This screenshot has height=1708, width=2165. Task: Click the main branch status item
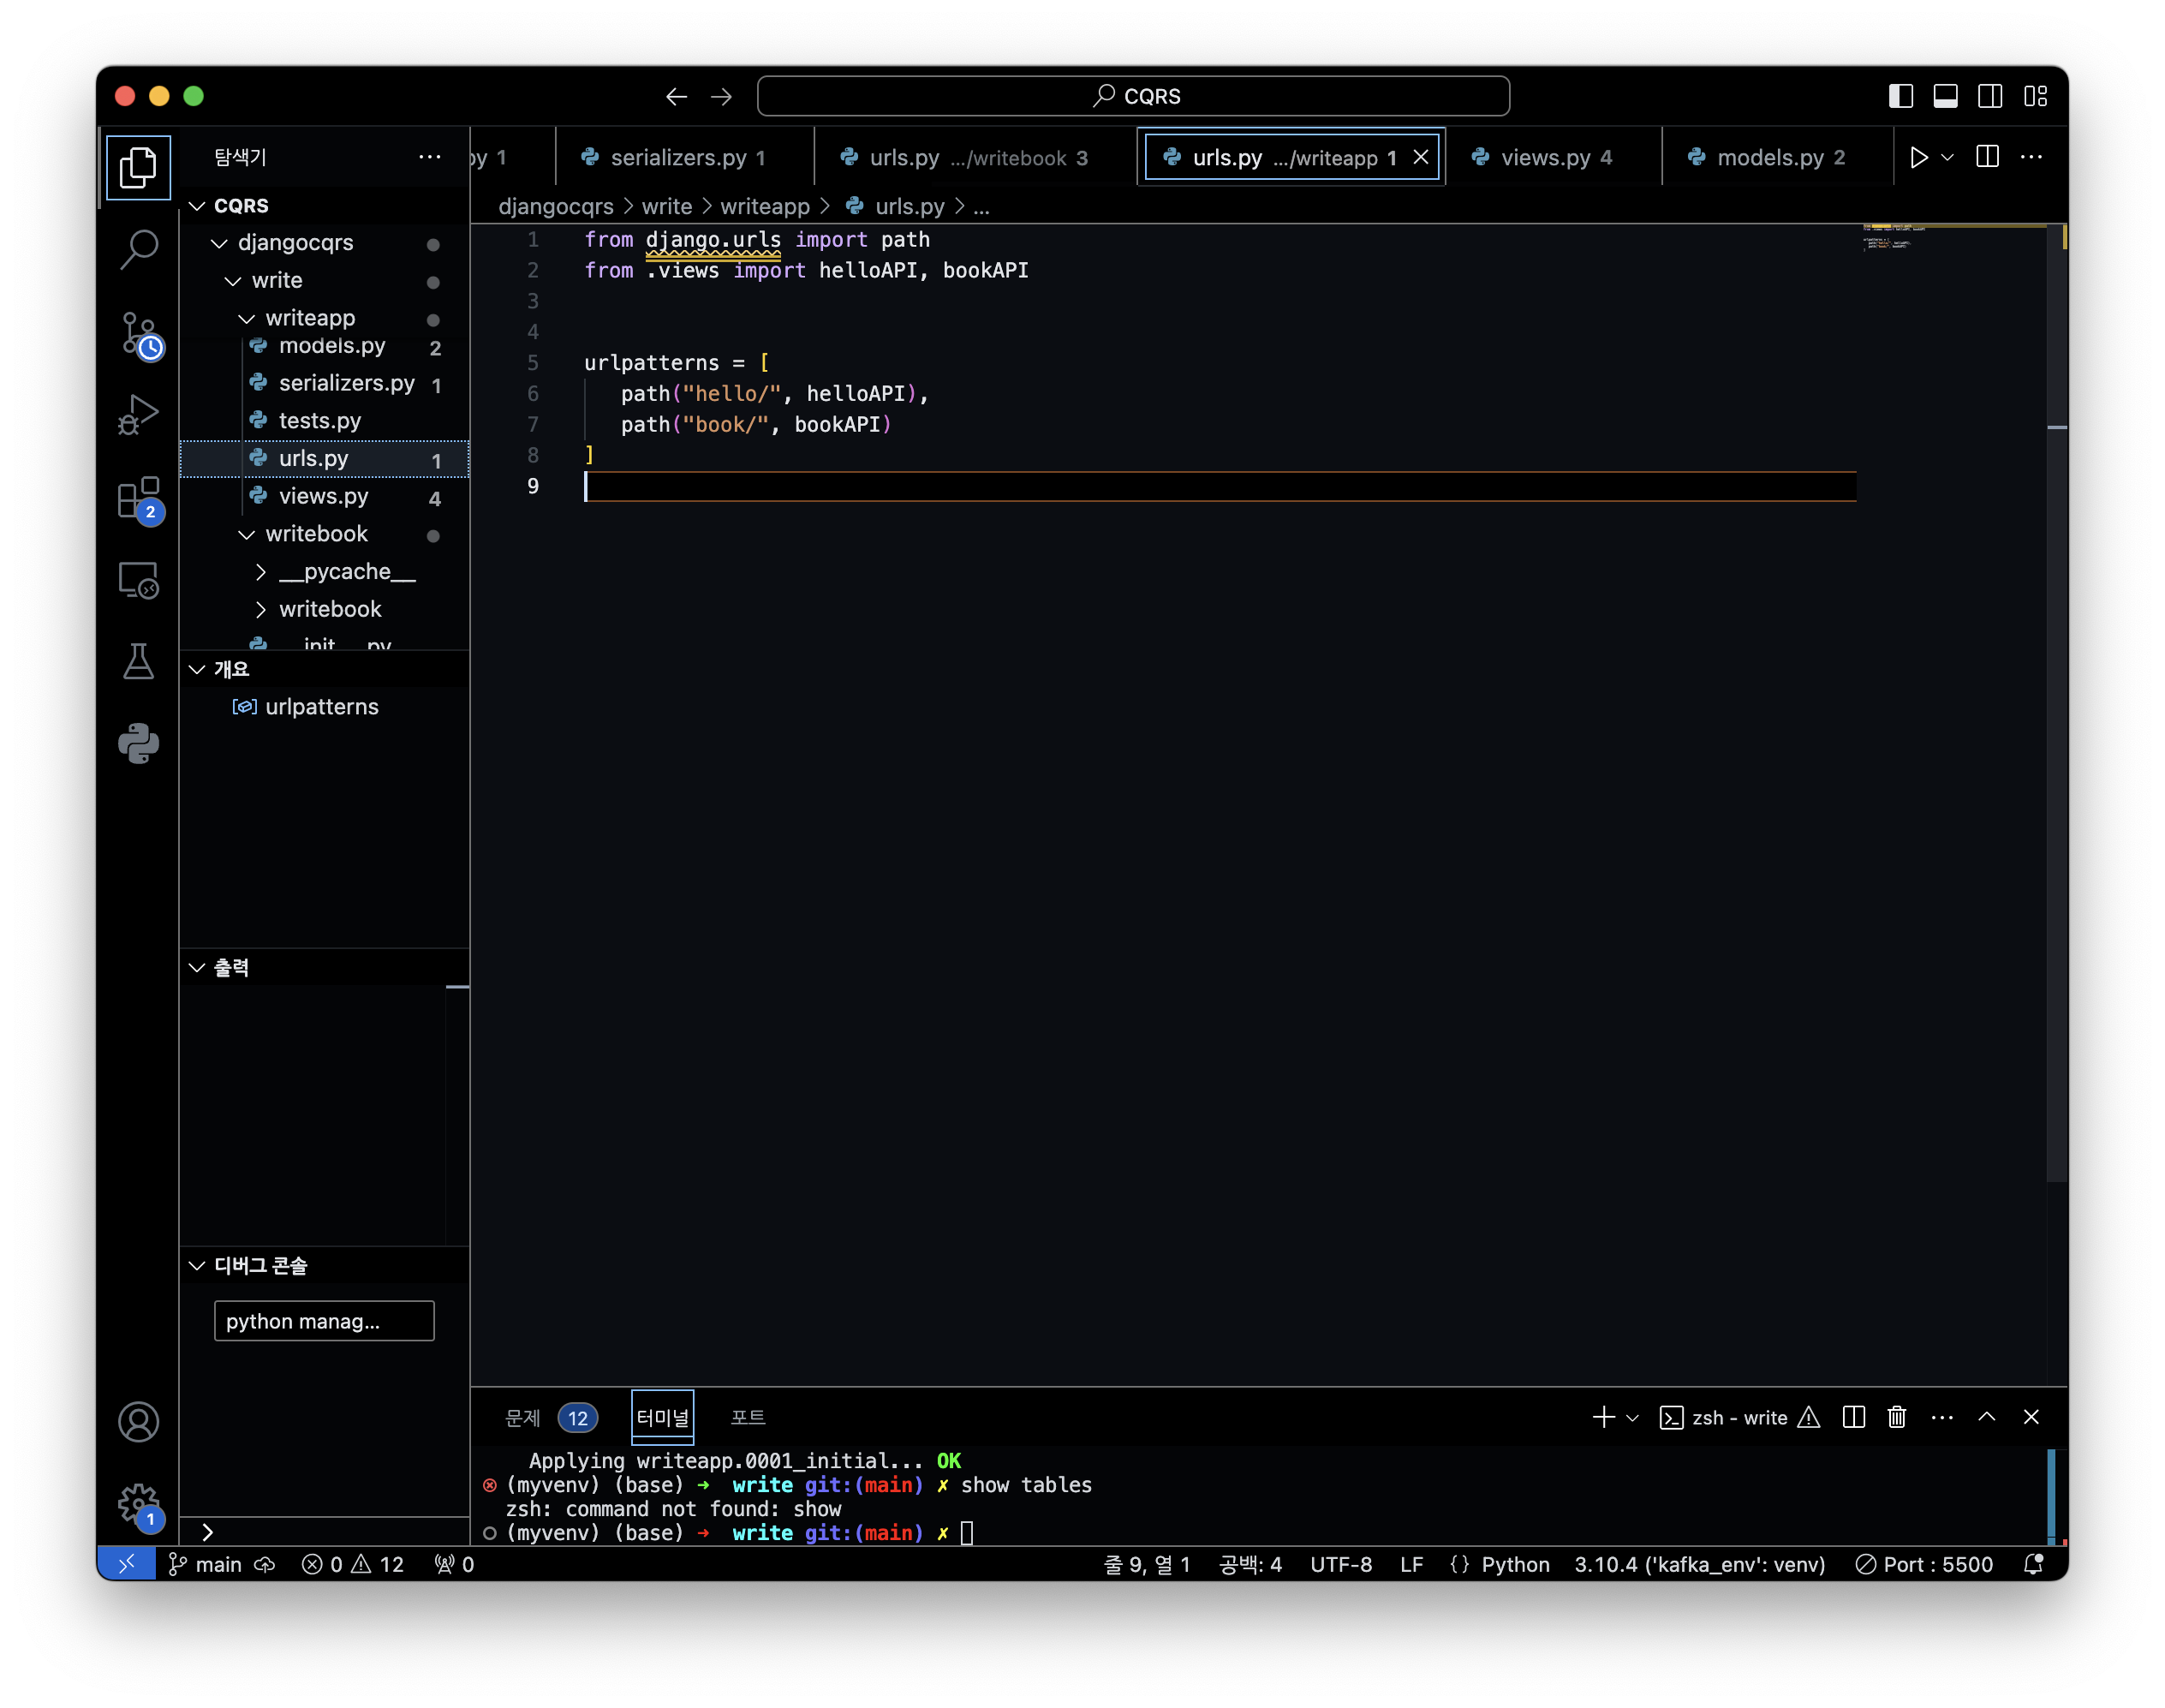(x=206, y=1564)
